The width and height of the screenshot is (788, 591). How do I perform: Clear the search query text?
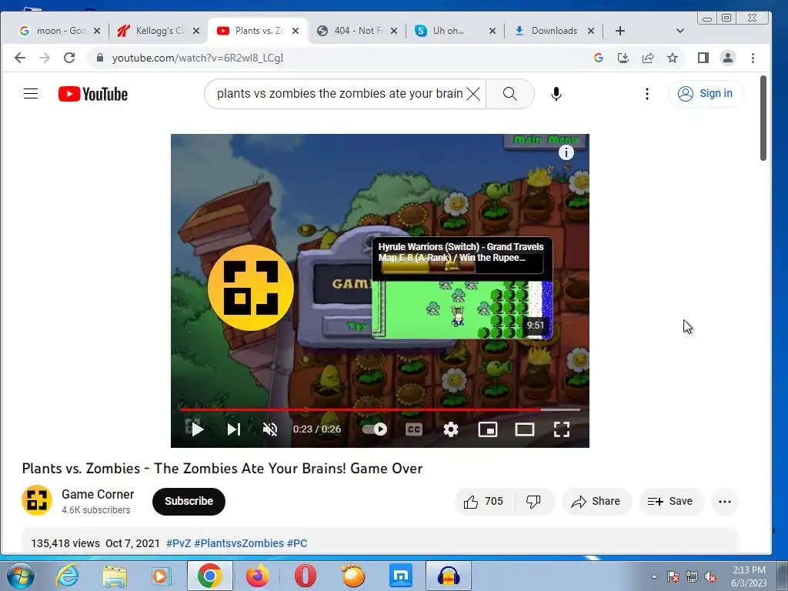pyautogui.click(x=473, y=93)
